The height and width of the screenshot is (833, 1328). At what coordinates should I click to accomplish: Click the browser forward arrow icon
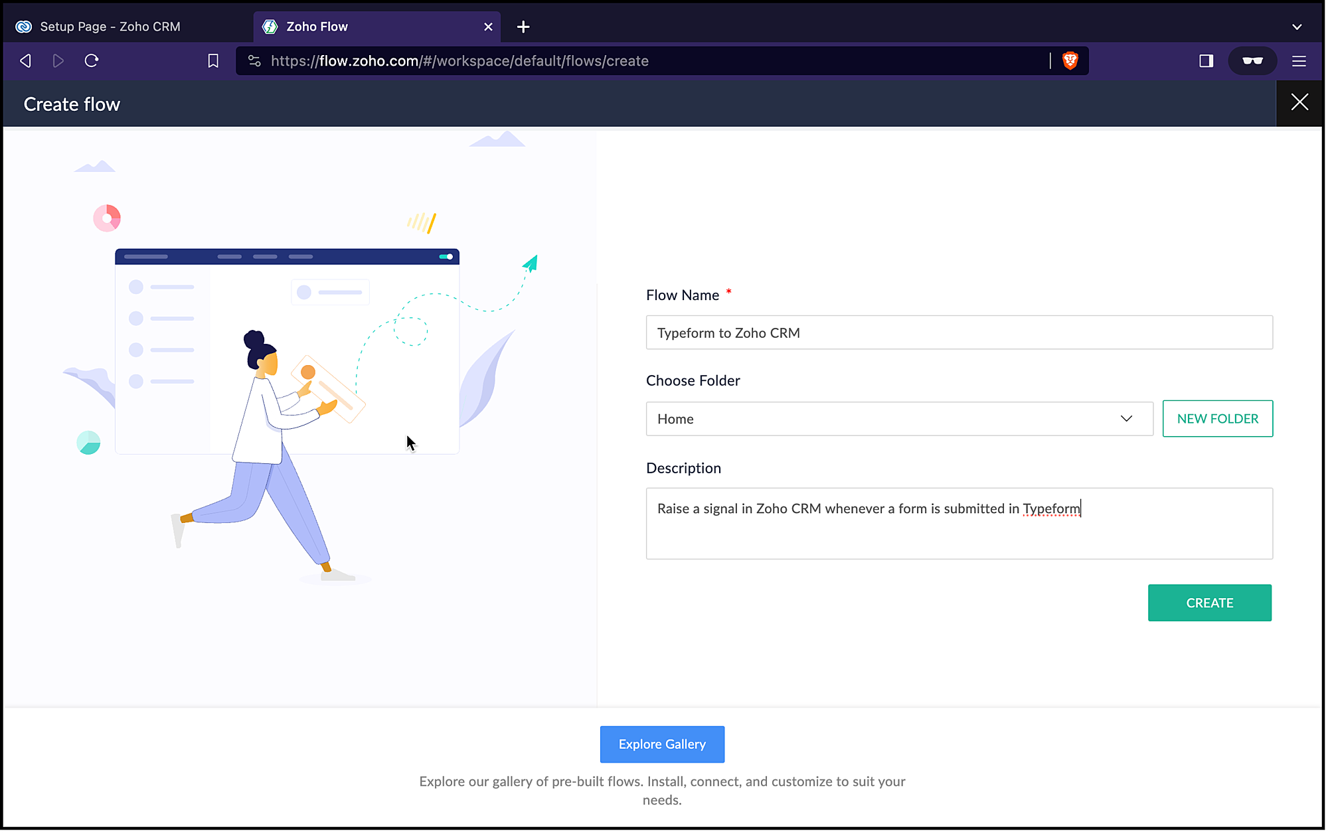[58, 61]
